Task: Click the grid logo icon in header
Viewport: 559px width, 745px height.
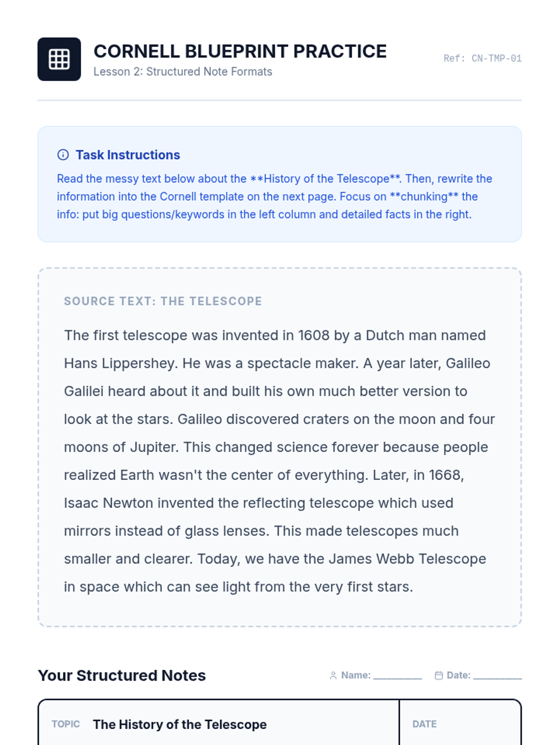Action: coord(59,59)
